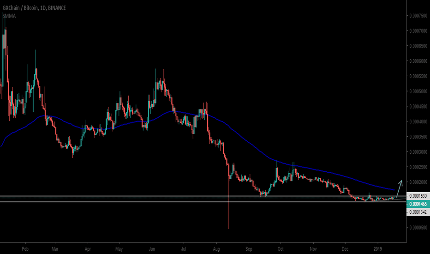The width and height of the screenshot is (430, 254).
Task: Click the Jul label on time axis
Action: tap(184, 249)
